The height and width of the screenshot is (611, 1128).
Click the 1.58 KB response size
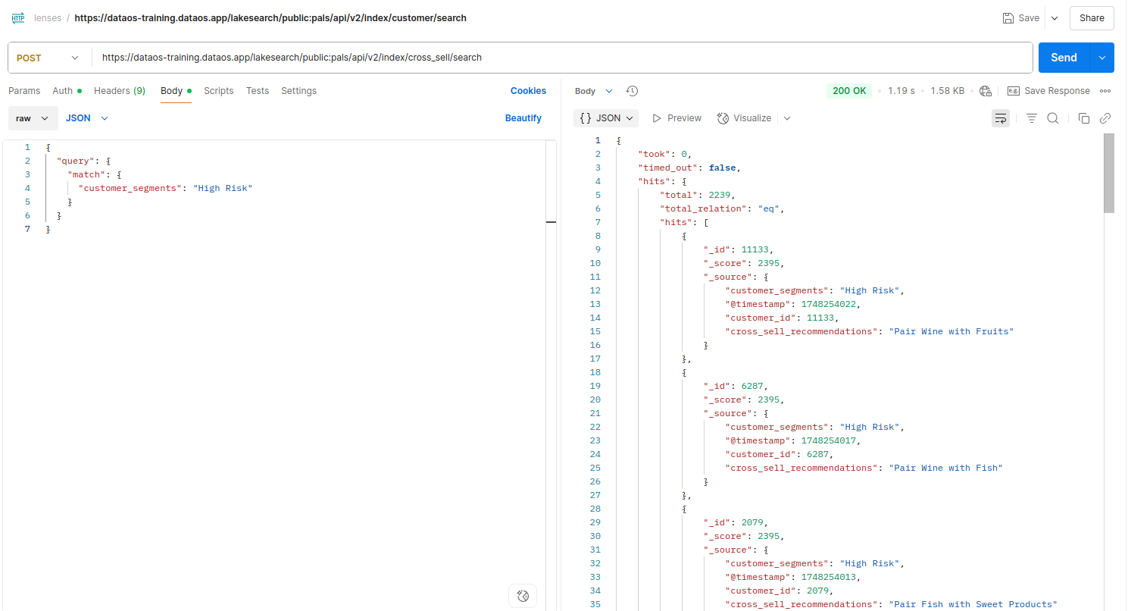948,91
